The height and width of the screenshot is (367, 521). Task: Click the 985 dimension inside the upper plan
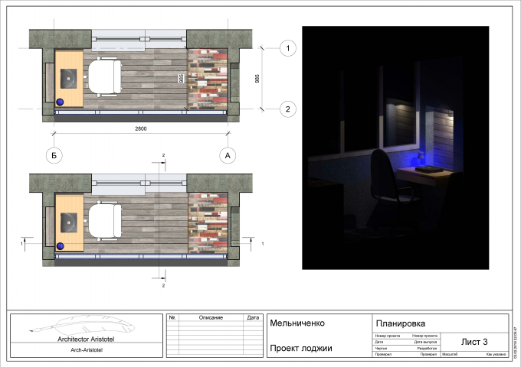click(x=182, y=79)
